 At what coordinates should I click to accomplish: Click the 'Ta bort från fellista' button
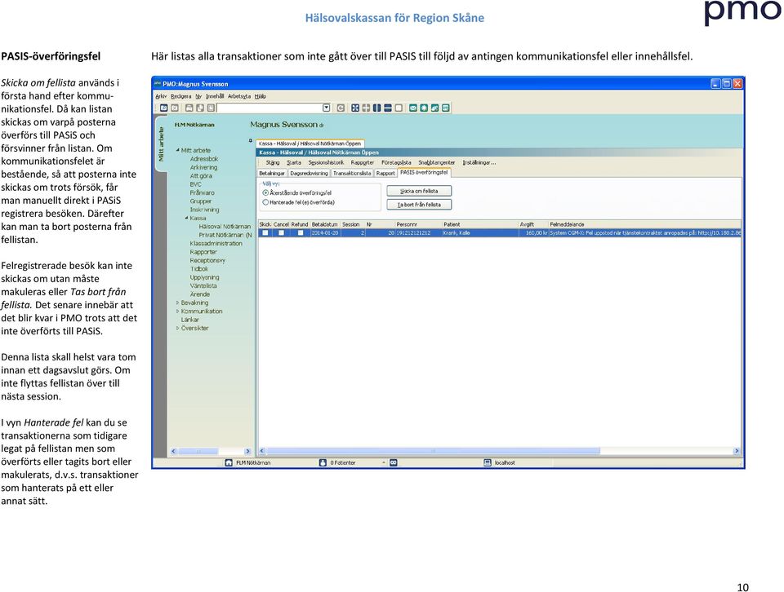click(419, 204)
